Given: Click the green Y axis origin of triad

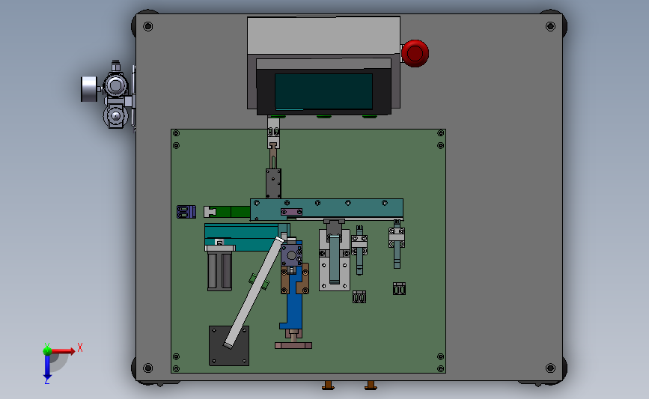Looking at the screenshot, I should pyautogui.click(x=47, y=351).
